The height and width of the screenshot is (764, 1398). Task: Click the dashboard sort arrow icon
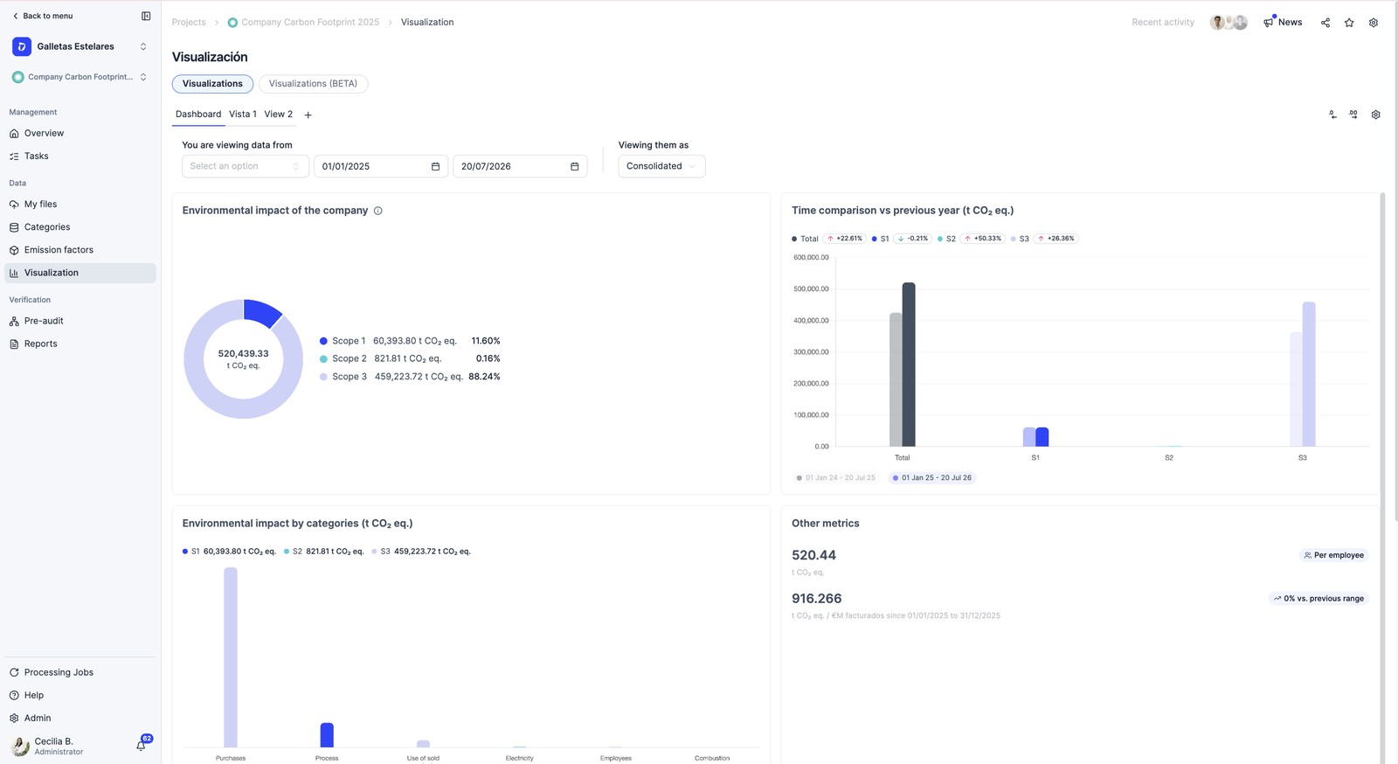coord(1332,115)
